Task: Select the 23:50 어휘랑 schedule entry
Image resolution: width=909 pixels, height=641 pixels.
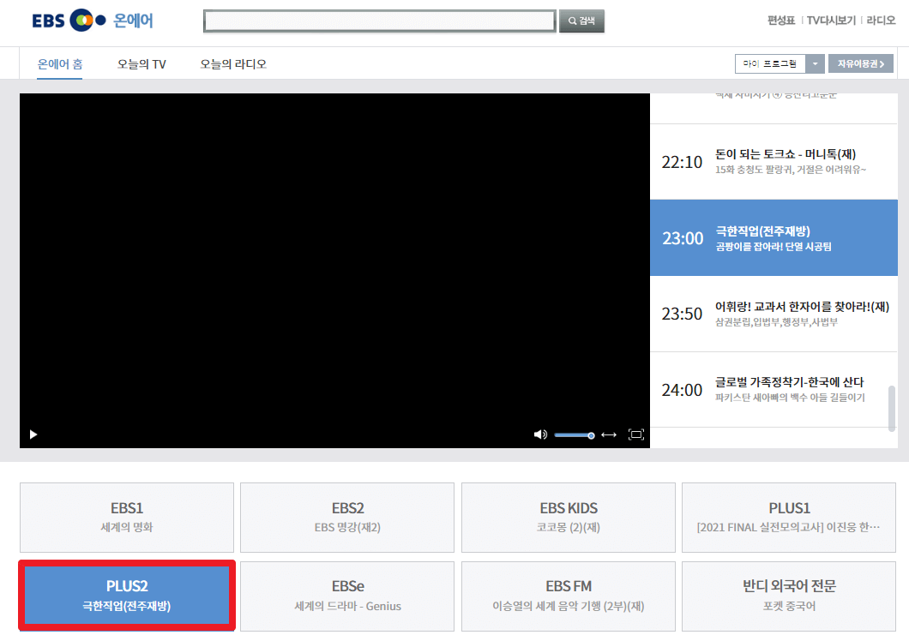Action: pyautogui.click(x=774, y=314)
